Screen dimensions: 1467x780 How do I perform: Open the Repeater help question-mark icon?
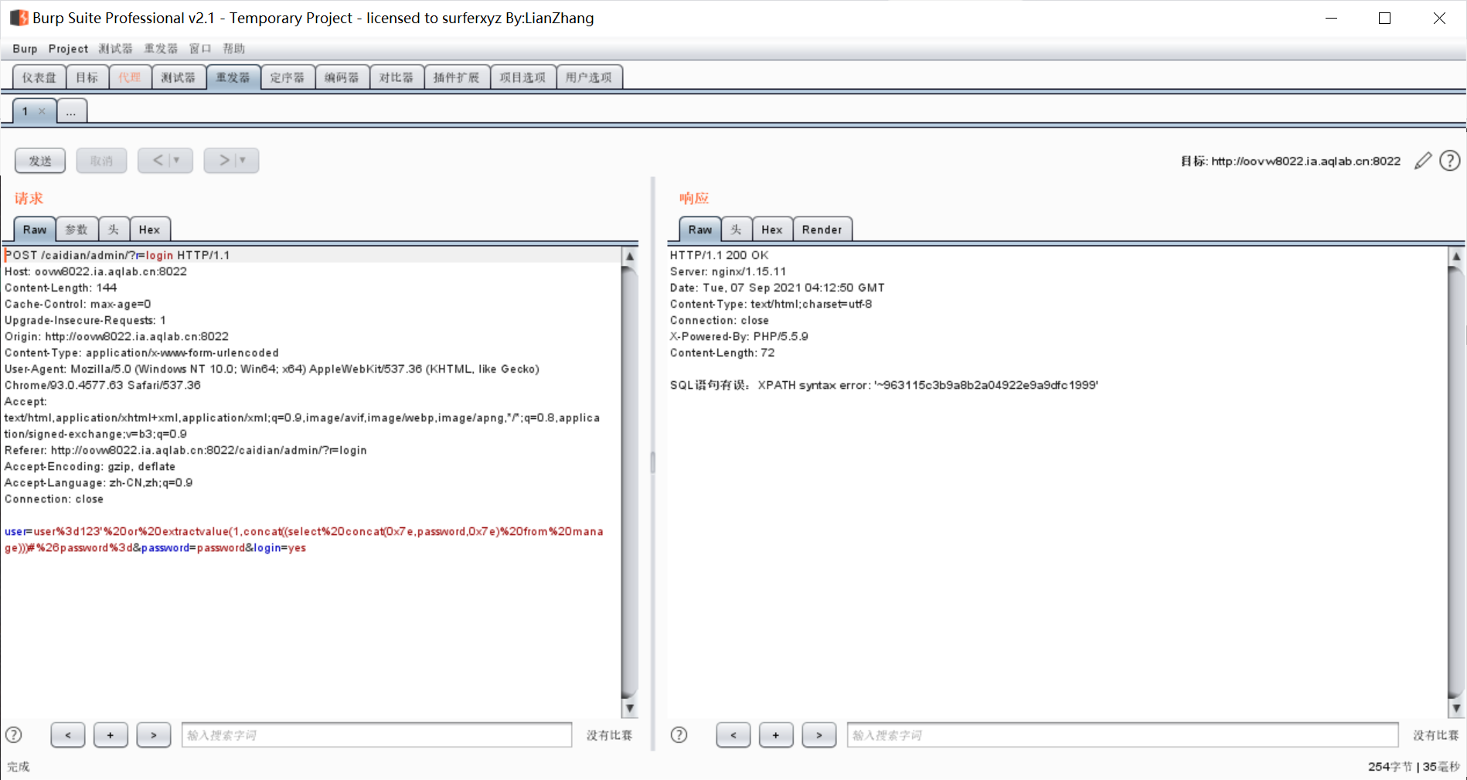click(1450, 161)
